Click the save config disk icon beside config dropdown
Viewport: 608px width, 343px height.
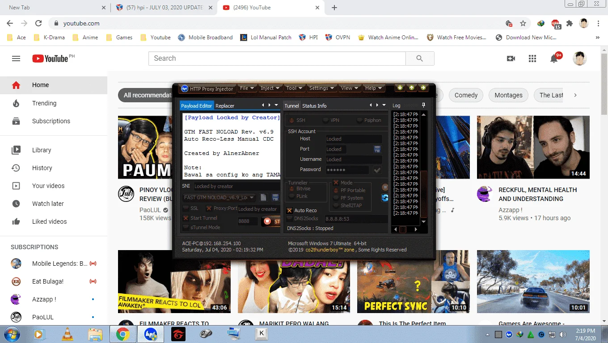tap(275, 197)
